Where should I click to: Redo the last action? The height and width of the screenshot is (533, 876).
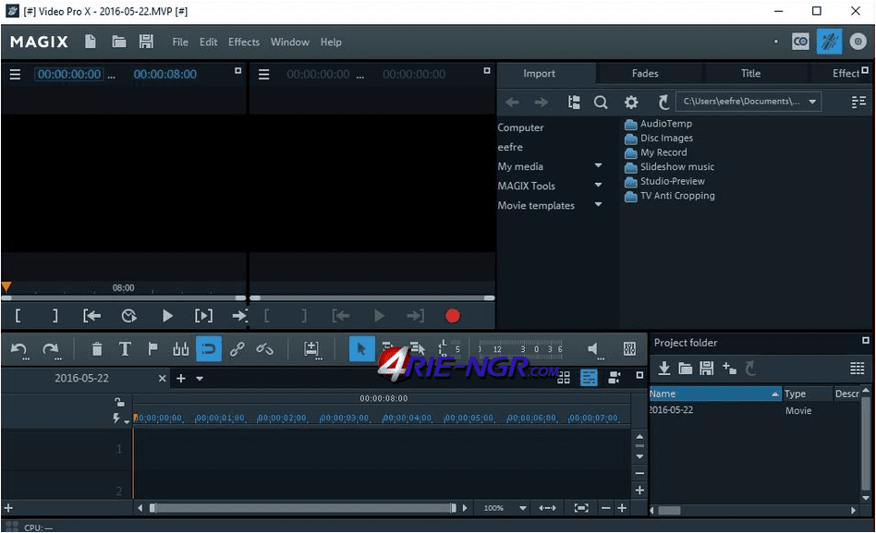[52, 350]
